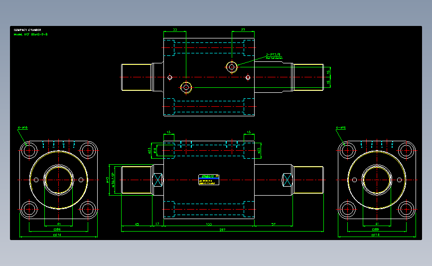Select the '4-ø16' label on right end view
Image resolution: width=432 pixels, height=266 pixels.
click(x=341, y=127)
